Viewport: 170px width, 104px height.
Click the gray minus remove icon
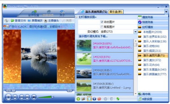click(x=105, y=99)
